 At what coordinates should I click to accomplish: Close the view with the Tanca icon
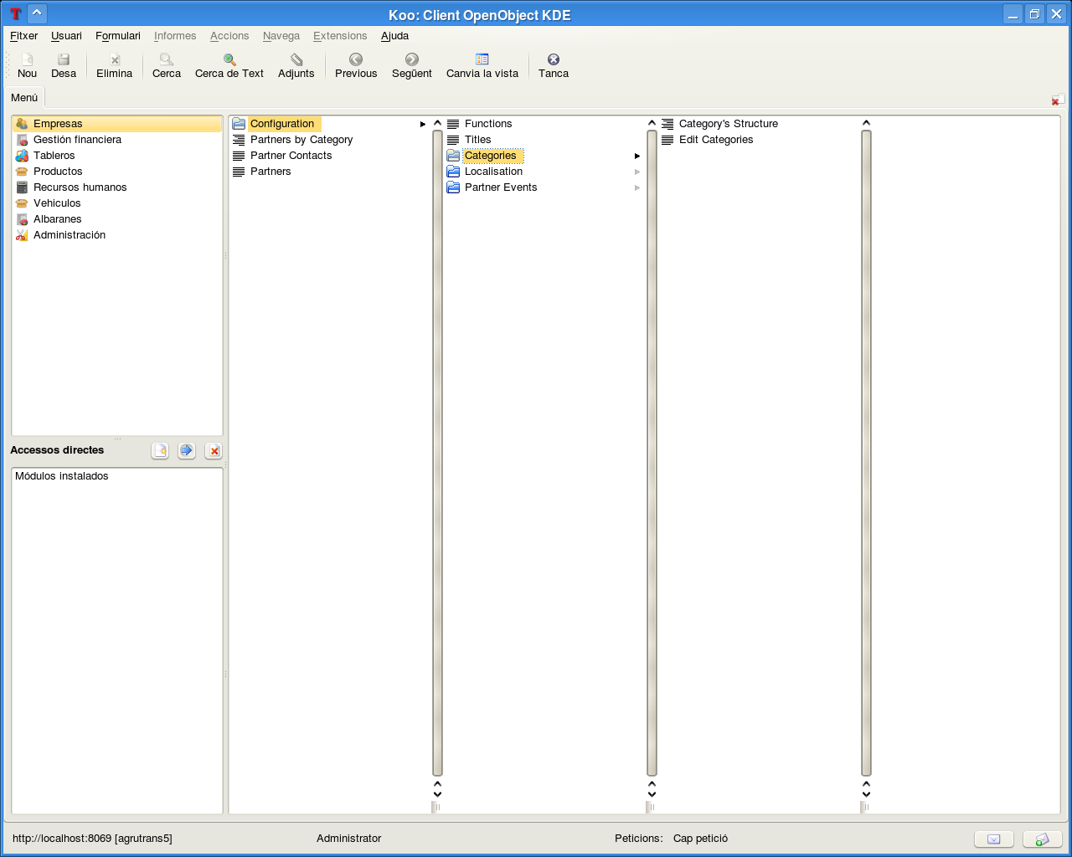pyautogui.click(x=554, y=65)
